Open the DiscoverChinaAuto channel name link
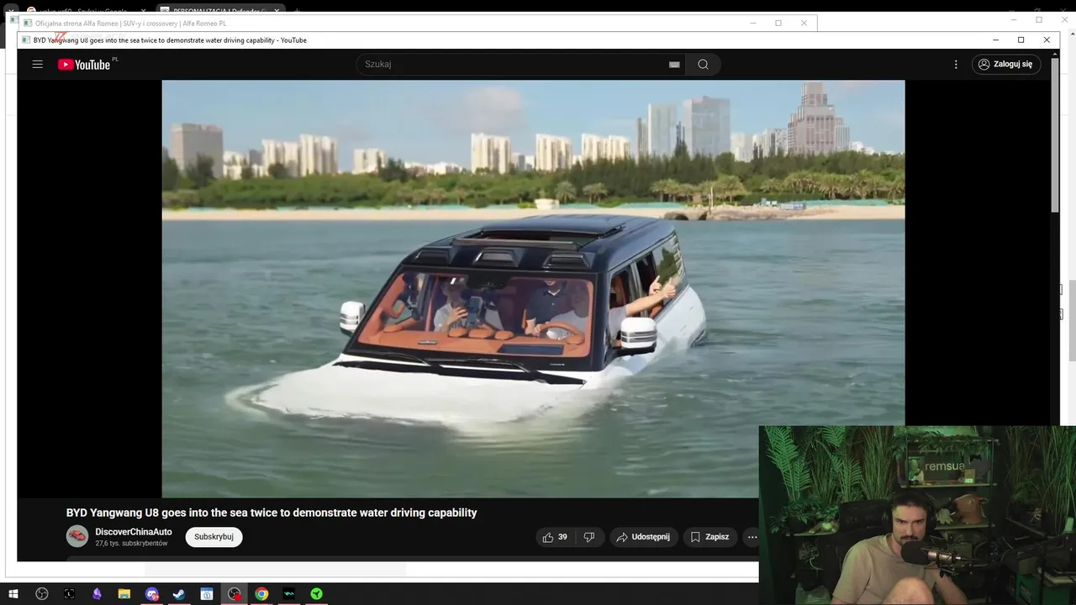 (x=134, y=532)
